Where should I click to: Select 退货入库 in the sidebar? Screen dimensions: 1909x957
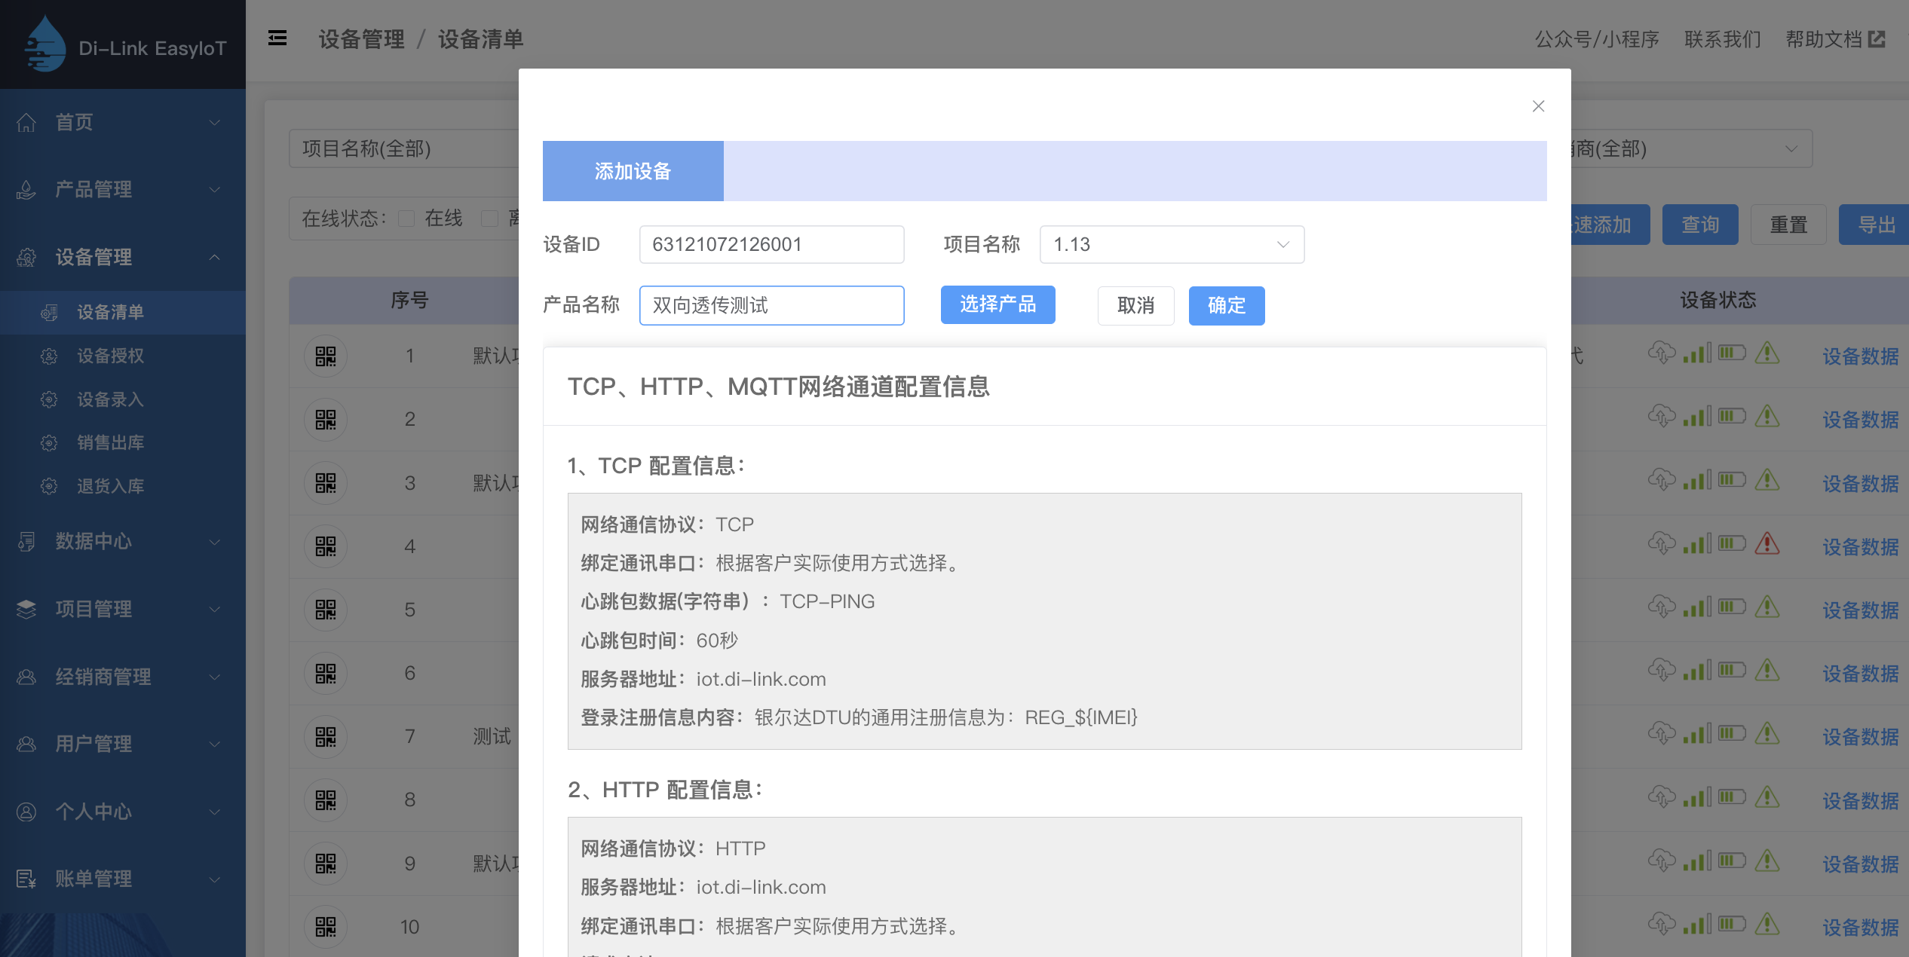tap(123, 486)
